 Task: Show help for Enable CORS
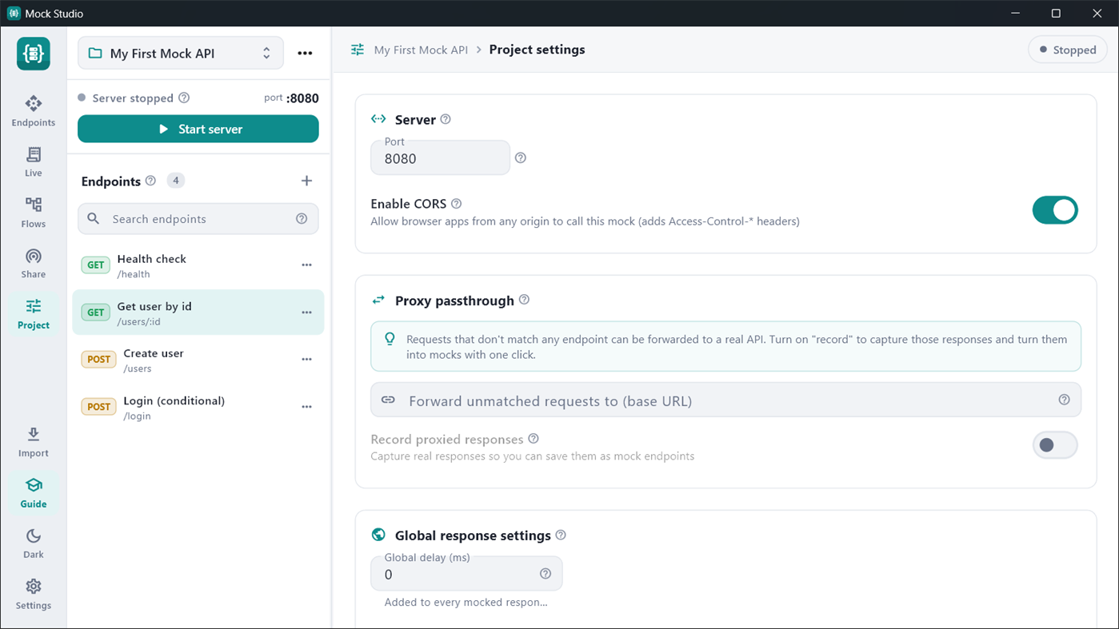(456, 204)
